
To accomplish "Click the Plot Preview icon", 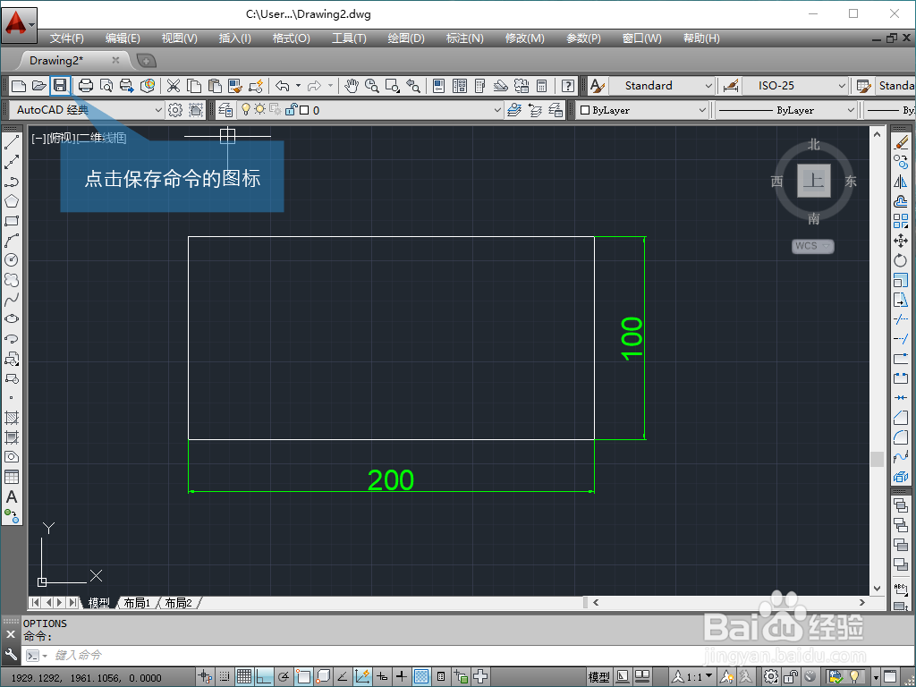I will click(x=106, y=86).
